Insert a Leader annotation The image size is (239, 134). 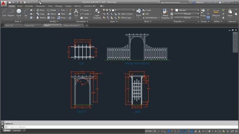(x=85, y=14)
